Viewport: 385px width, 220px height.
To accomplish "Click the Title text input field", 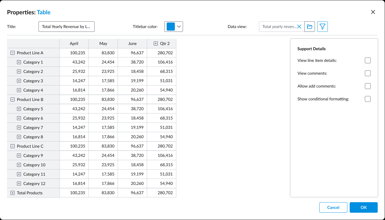I will click(x=67, y=27).
